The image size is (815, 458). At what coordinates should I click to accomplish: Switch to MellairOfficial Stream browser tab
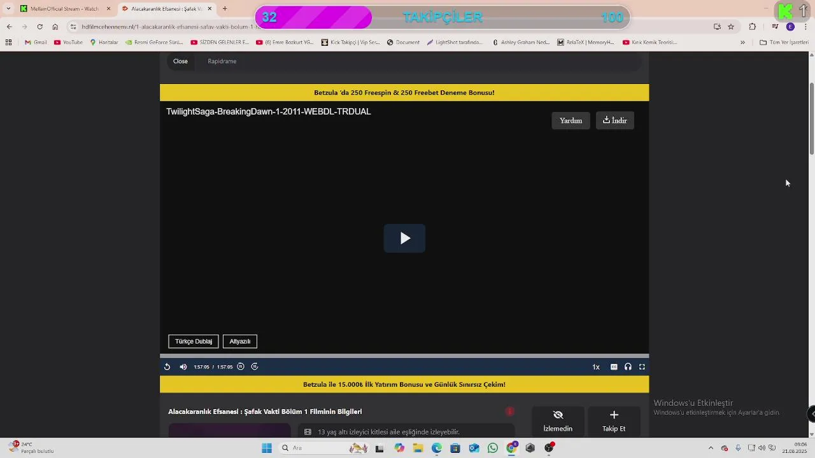point(64,9)
